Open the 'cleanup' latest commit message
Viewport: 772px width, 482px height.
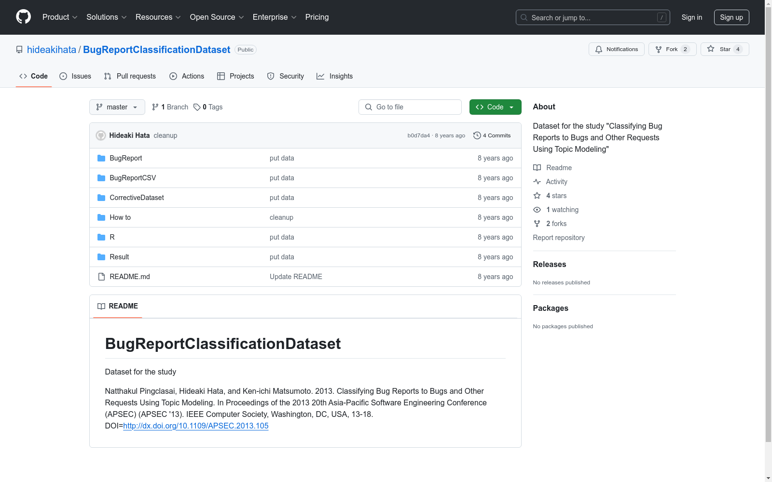pos(165,135)
